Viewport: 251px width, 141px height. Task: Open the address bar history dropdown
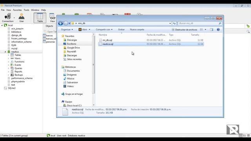[x=170, y=23]
